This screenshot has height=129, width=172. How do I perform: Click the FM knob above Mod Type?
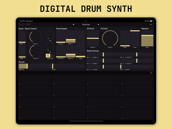(x=50, y=47)
